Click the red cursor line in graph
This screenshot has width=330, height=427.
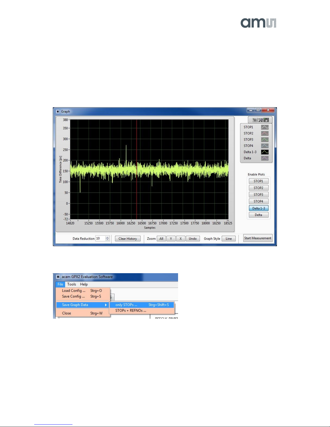[137, 169]
